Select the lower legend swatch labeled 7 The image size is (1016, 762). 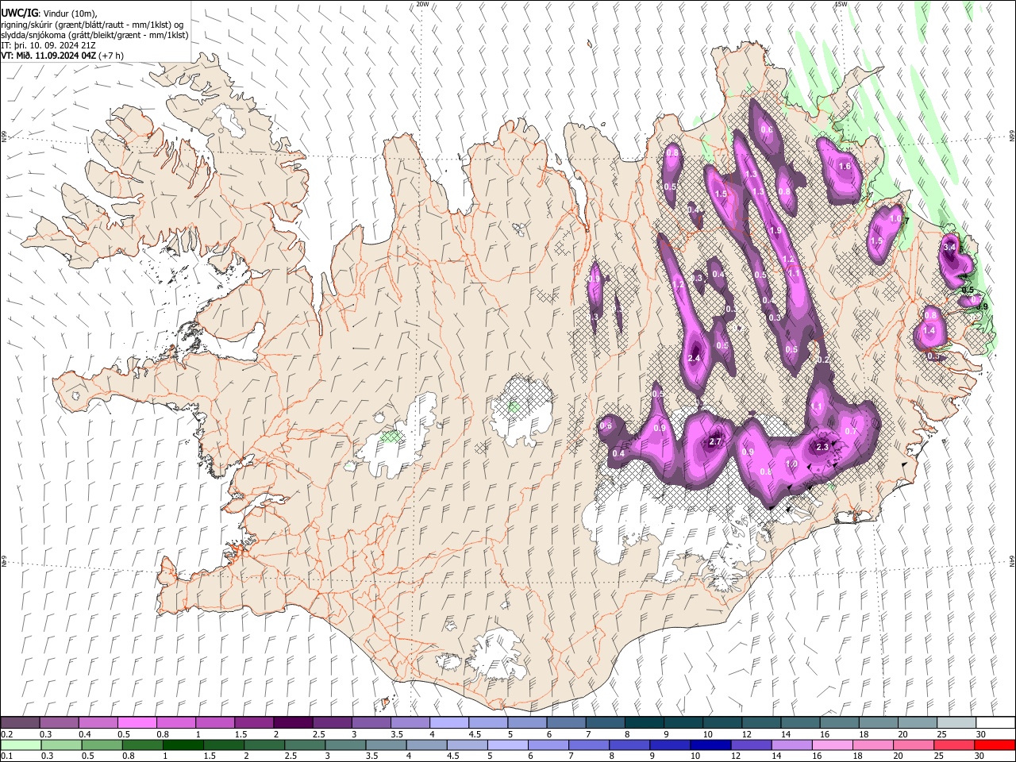588,745
